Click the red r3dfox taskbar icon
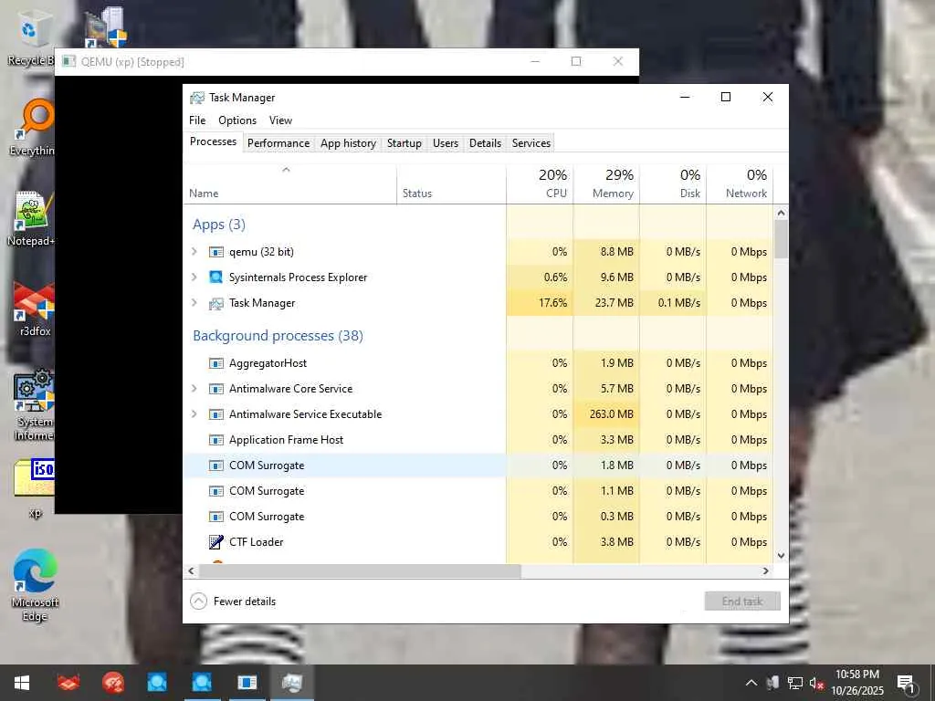Image resolution: width=935 pixels, height=701 pixels. (68, 683)
